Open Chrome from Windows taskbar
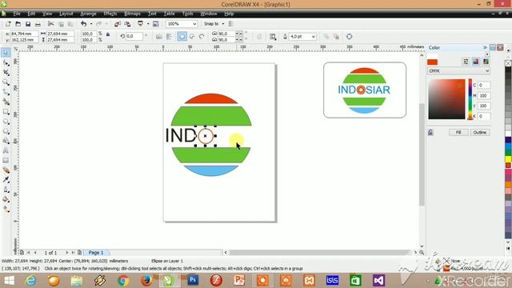Image resolution: width=512 pixels, height=288 pixels. coord(123,280)
